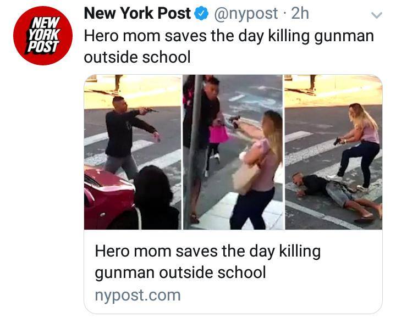Click the word POST in the logo
This screenshot has height=323, width=396.
pyautogui.click(x=43, y=47)
